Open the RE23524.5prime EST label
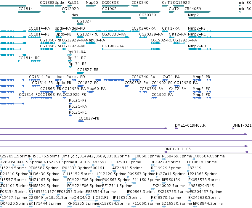The width and height of the screenshot is (252, 208). click(x=101, y=192)
